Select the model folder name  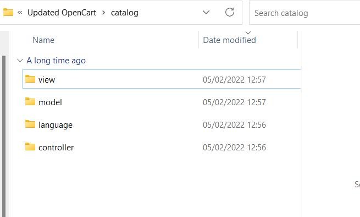click(50, 102)
